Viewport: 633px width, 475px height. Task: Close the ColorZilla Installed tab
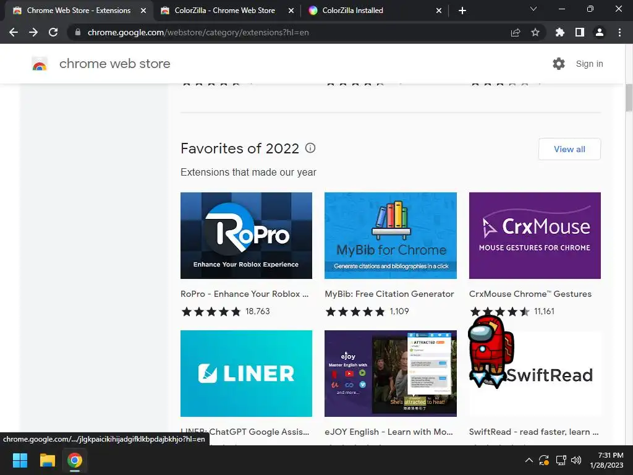click(x=439, y=11)
